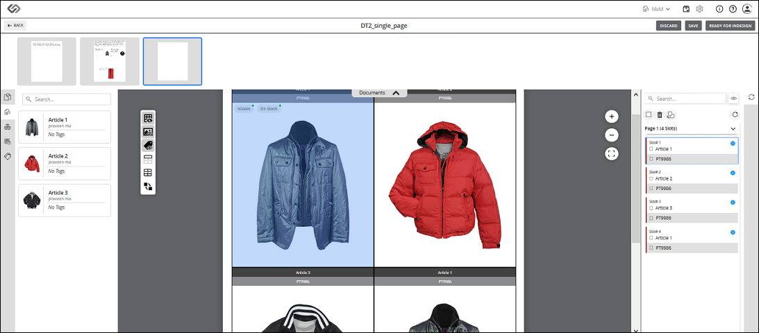The height and width of the screenshot is (333, 759).
Task: Select the red jacket slot on canvas
Action: pos(445,185)
